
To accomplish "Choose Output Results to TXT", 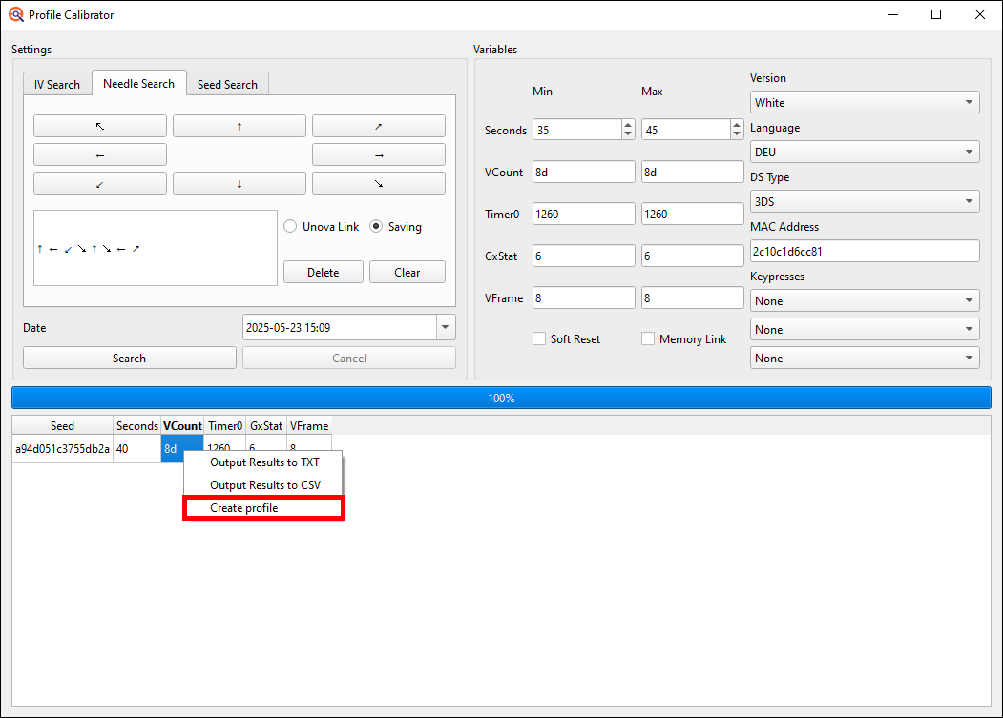I will [x=263, y=462].
